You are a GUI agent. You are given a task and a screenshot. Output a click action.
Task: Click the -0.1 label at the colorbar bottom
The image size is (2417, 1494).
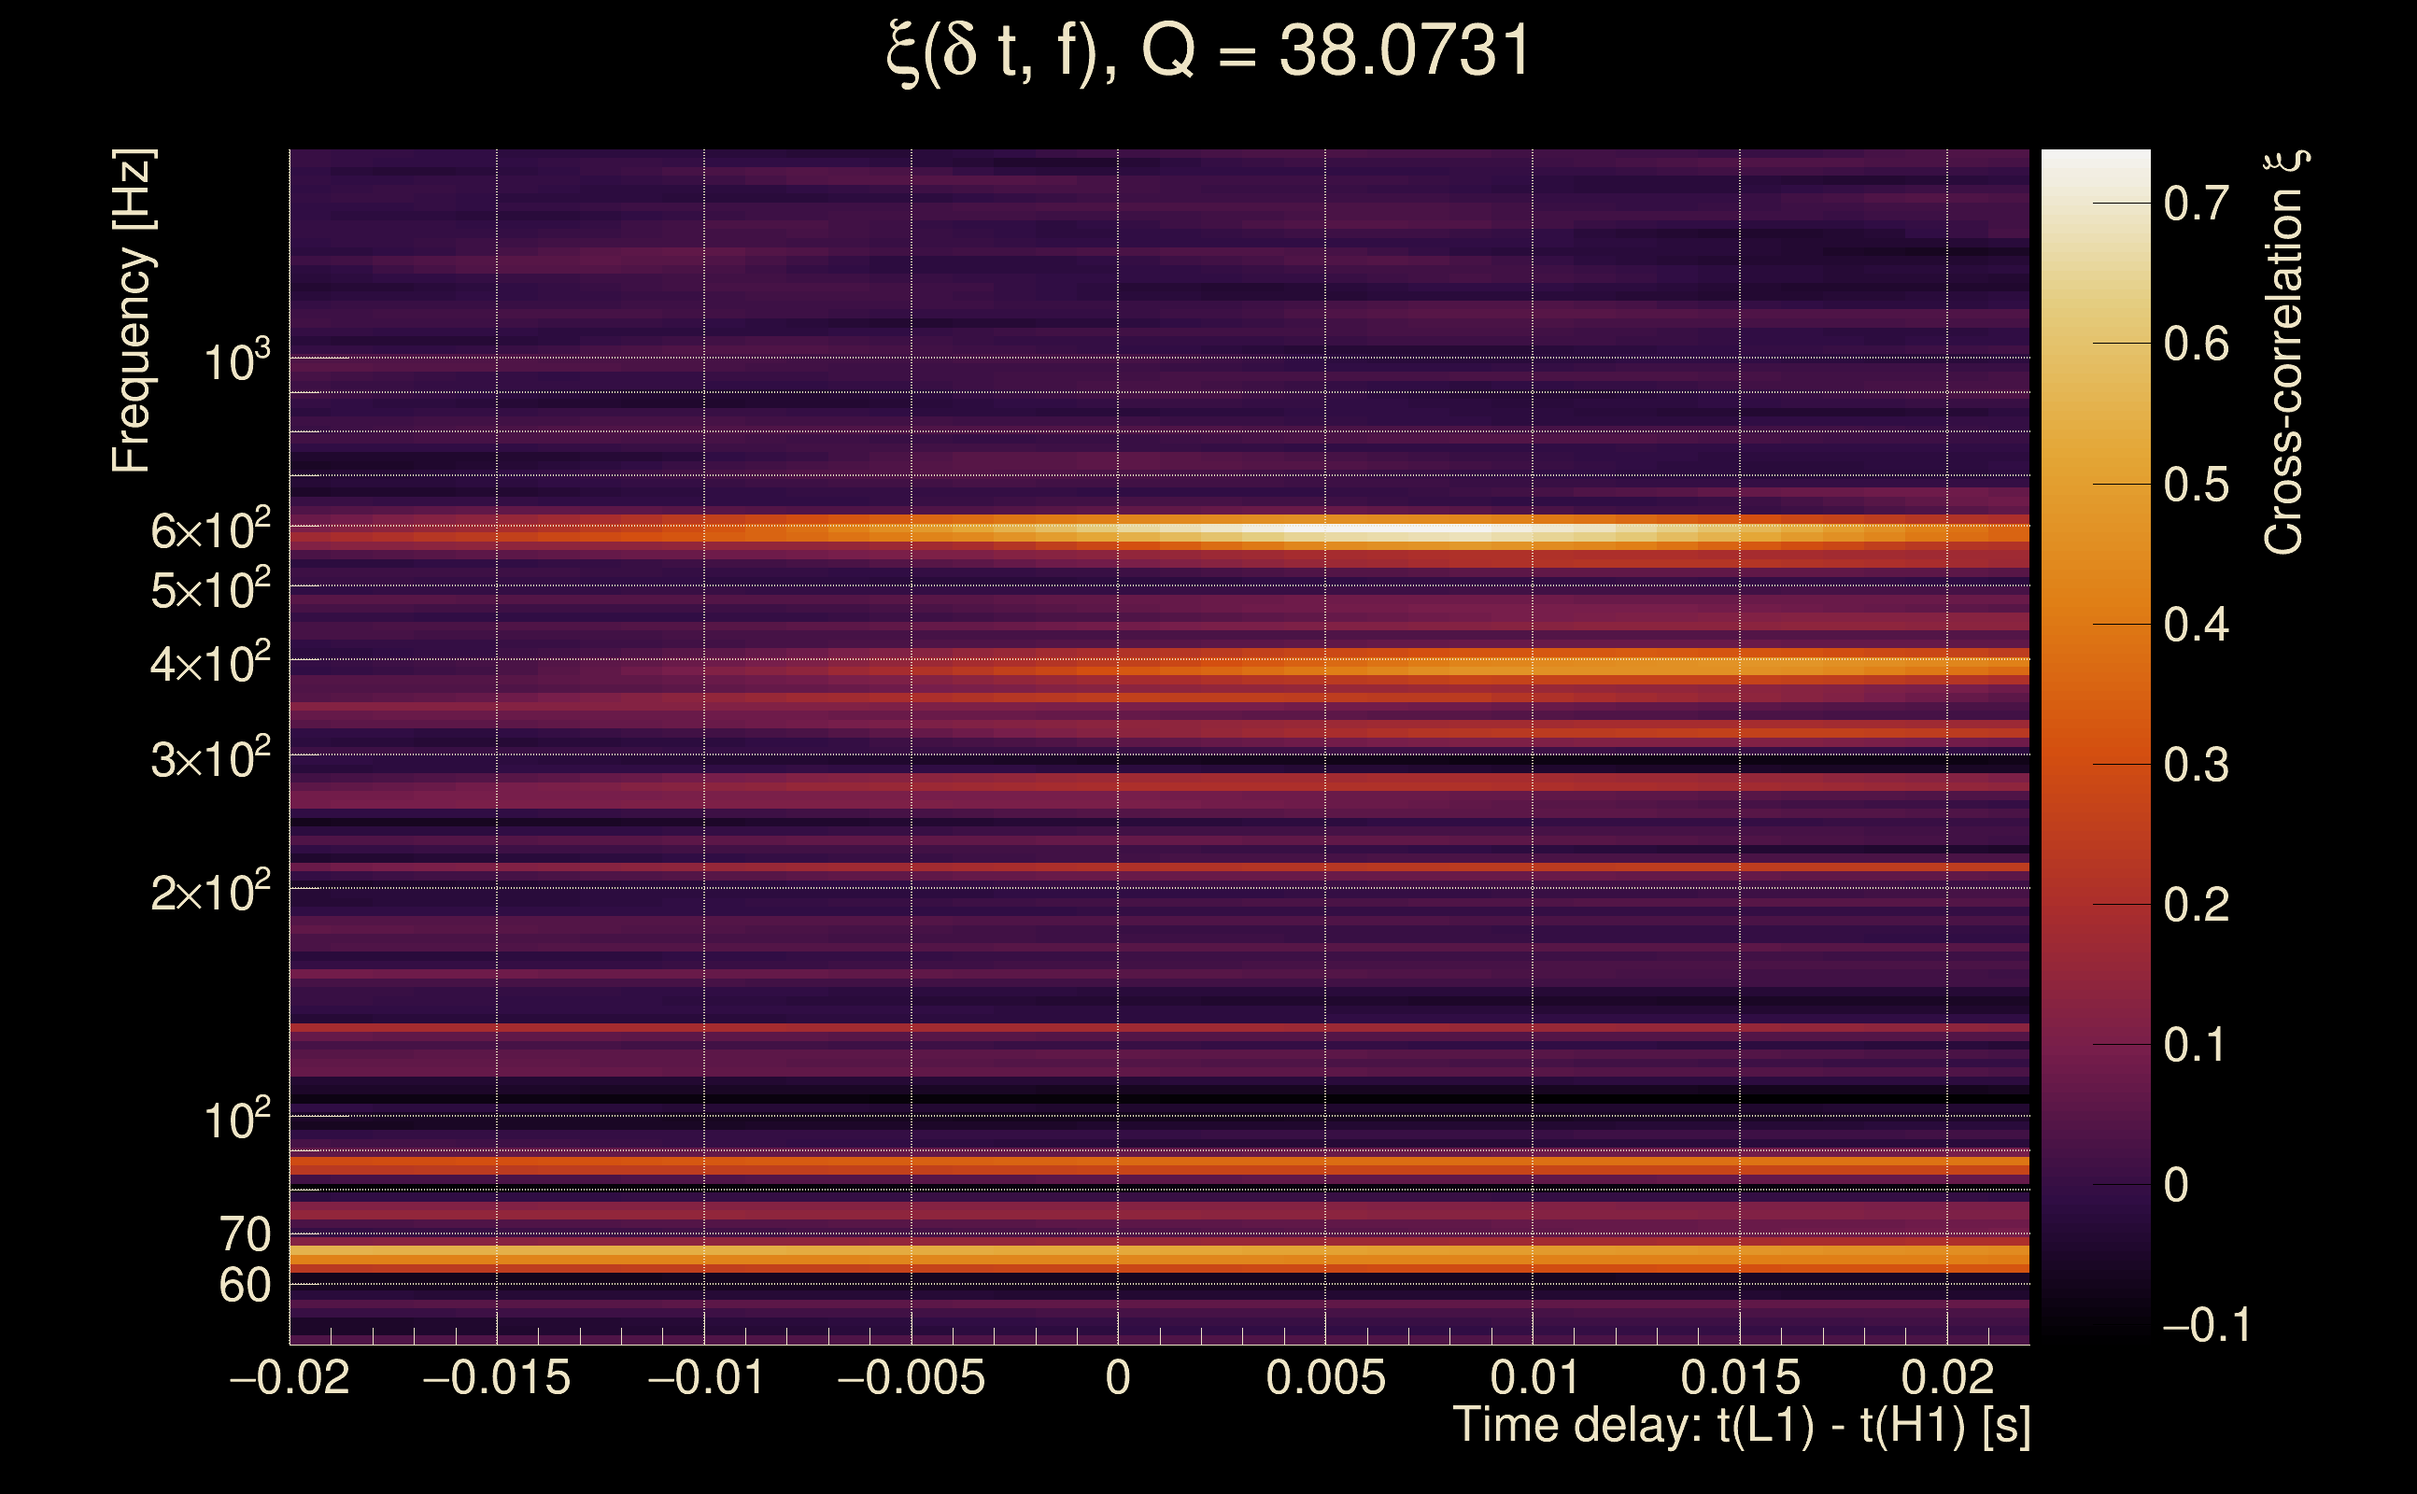pyautogui.click(x=2206, y=1325)
